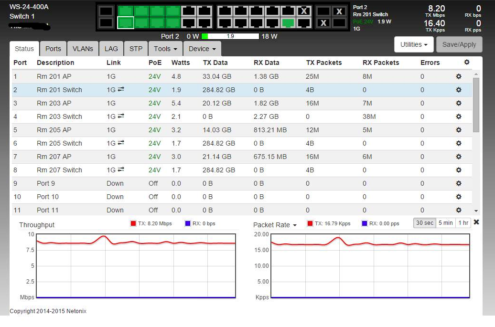The height and width of the screenshot is (327, 495).
Task: Click column settings gear in table header
Action: 467,63
